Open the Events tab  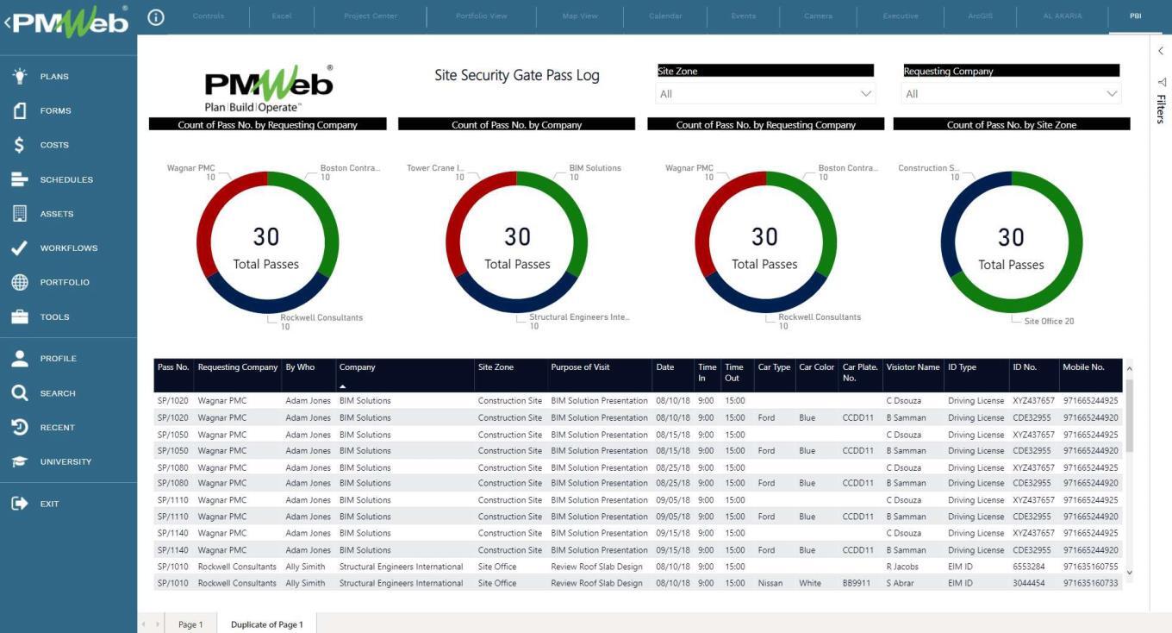(x=744, y=16)
